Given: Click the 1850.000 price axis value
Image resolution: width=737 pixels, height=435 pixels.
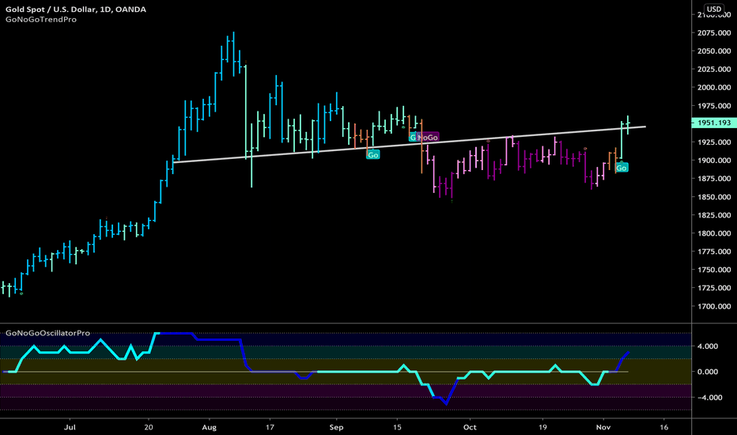Looking at the screenshot, I should point(714,197).
